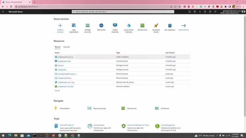This screenshot has height=138, width=246.
Task: Open Chrome extensions puzzle icon
Action: [225, 7]
